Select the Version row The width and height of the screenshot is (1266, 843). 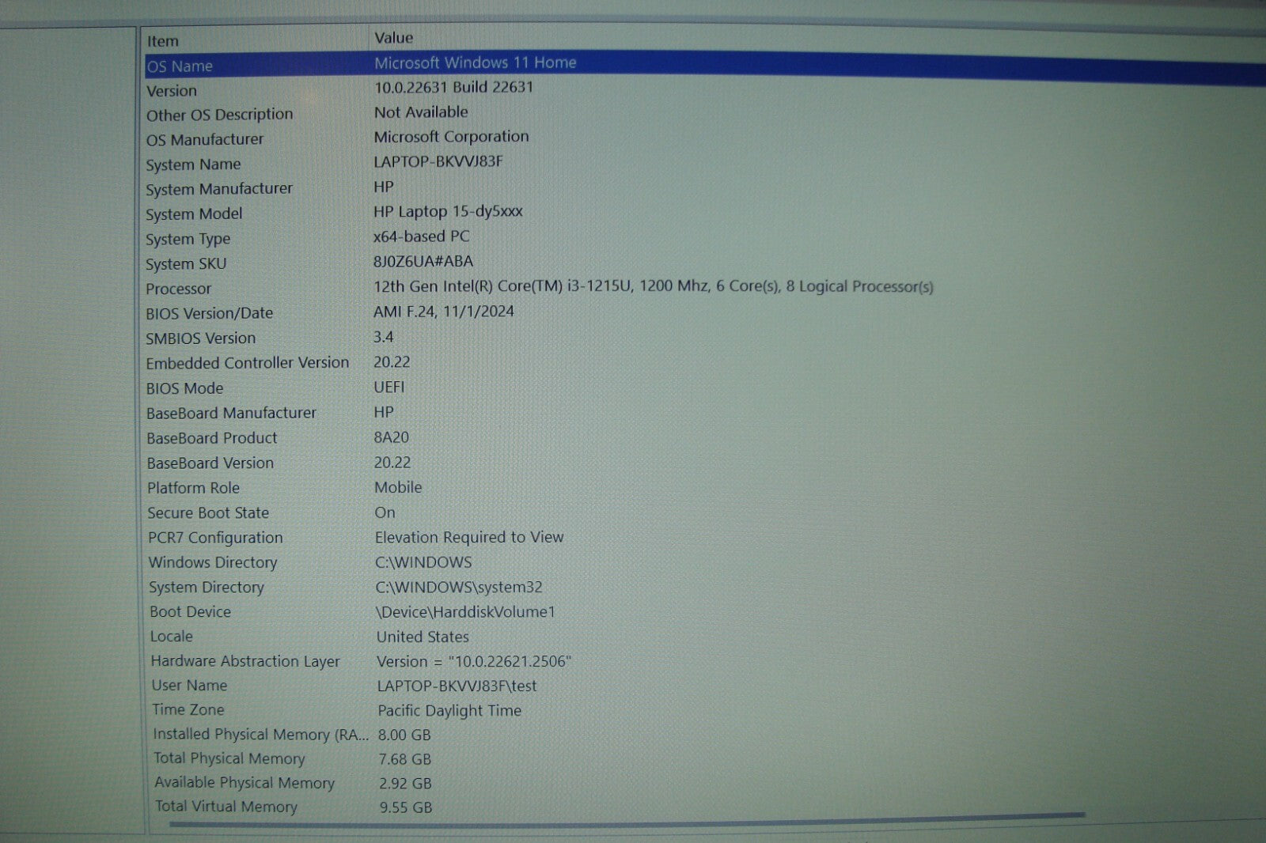click(172, 91)
